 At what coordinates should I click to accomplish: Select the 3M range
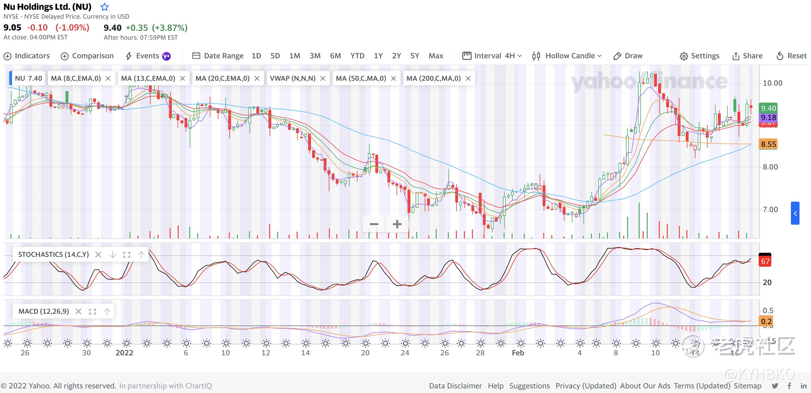[315, 56]
